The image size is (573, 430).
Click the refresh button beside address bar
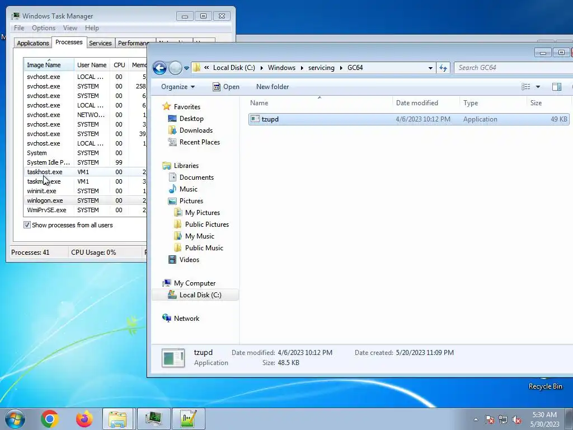443,68
